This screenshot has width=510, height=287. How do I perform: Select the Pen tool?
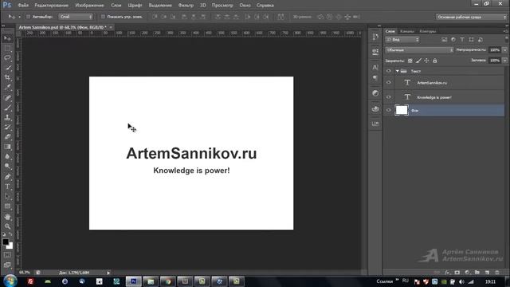click(x=7, y=177)
